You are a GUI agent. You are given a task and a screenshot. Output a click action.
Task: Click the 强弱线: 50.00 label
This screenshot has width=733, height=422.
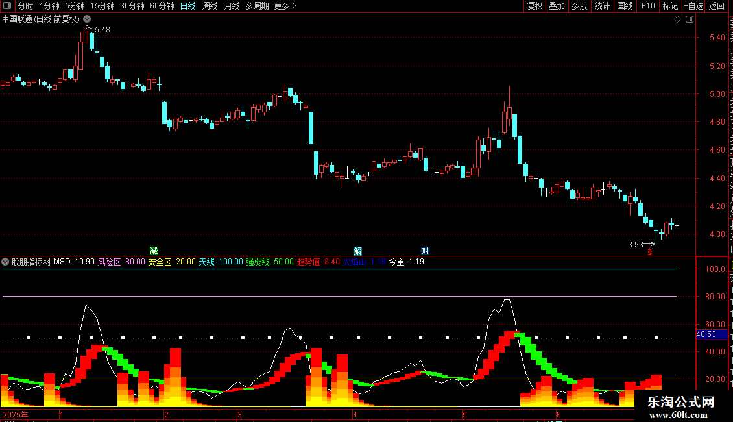(x=270, y=262)
